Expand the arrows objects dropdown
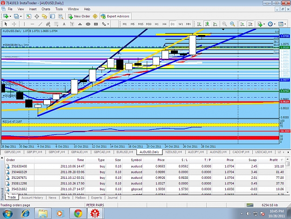The image size is (291, 219). point(108,24)
